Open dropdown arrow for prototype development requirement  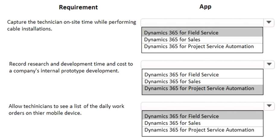[269, 64]
